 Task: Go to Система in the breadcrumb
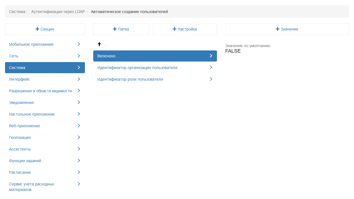tap(17, 12)
